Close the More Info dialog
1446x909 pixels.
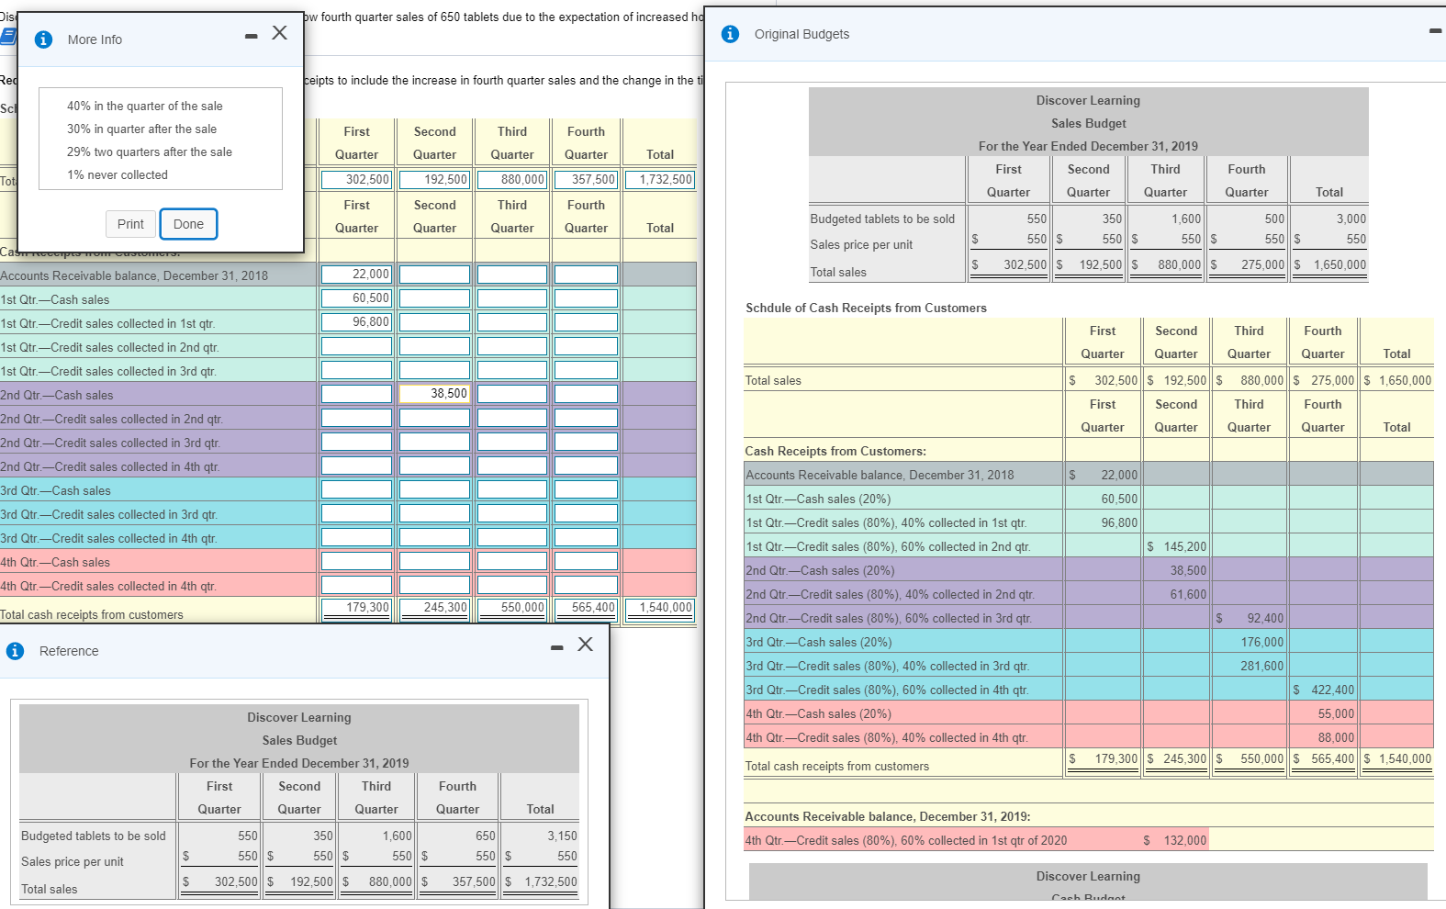[280, 33]
